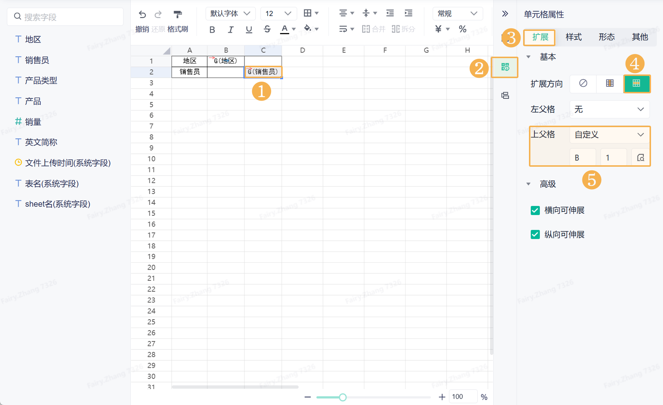This screenshot has height=405, width=663.
Task: Click the search magnifier icon
Action: coord(17,17)
